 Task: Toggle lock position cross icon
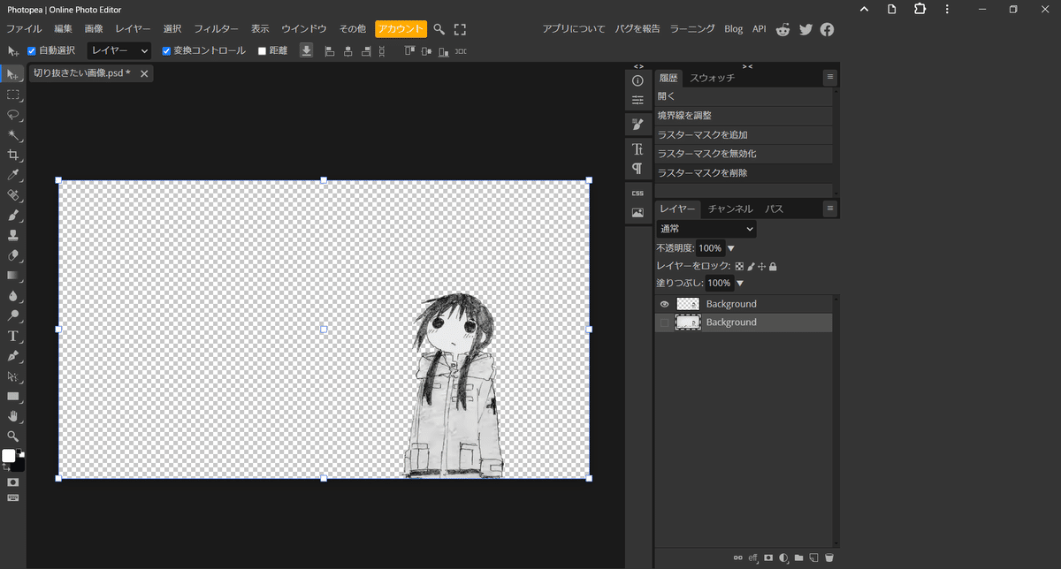[762, 266]
